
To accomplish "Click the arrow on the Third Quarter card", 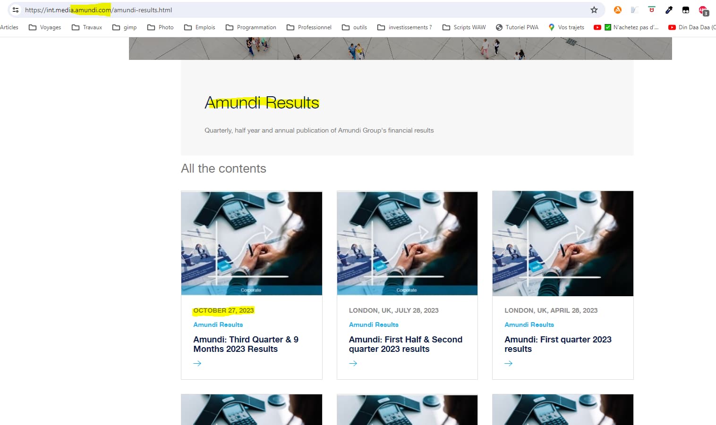I will click(x=197, y=363).
